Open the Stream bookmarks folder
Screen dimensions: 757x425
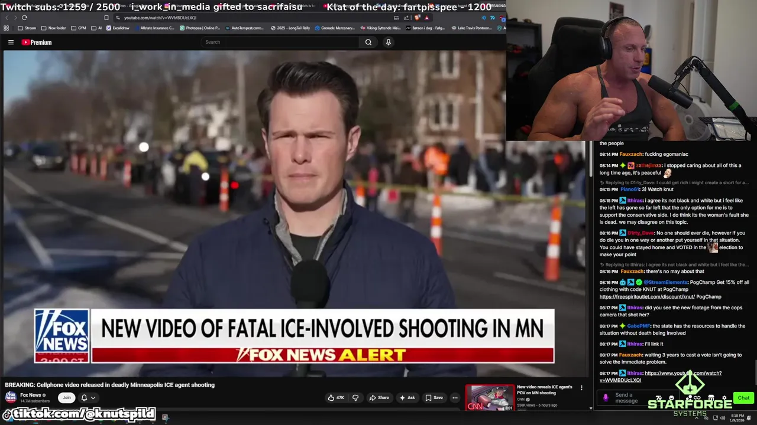pyautogui.click(x=27, y=28)
